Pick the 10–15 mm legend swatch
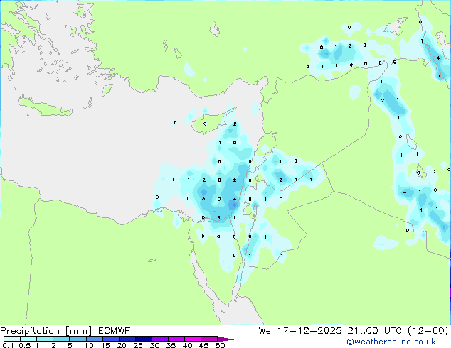 pyautogui.click(x=94, y=339)
